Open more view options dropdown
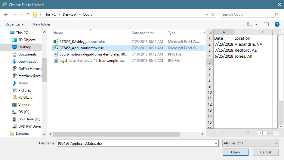This screenshot has width=284, height=160. (256, 24)
